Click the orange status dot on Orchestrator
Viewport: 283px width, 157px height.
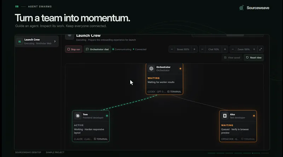pyautogui.click(x=180, y=69)
